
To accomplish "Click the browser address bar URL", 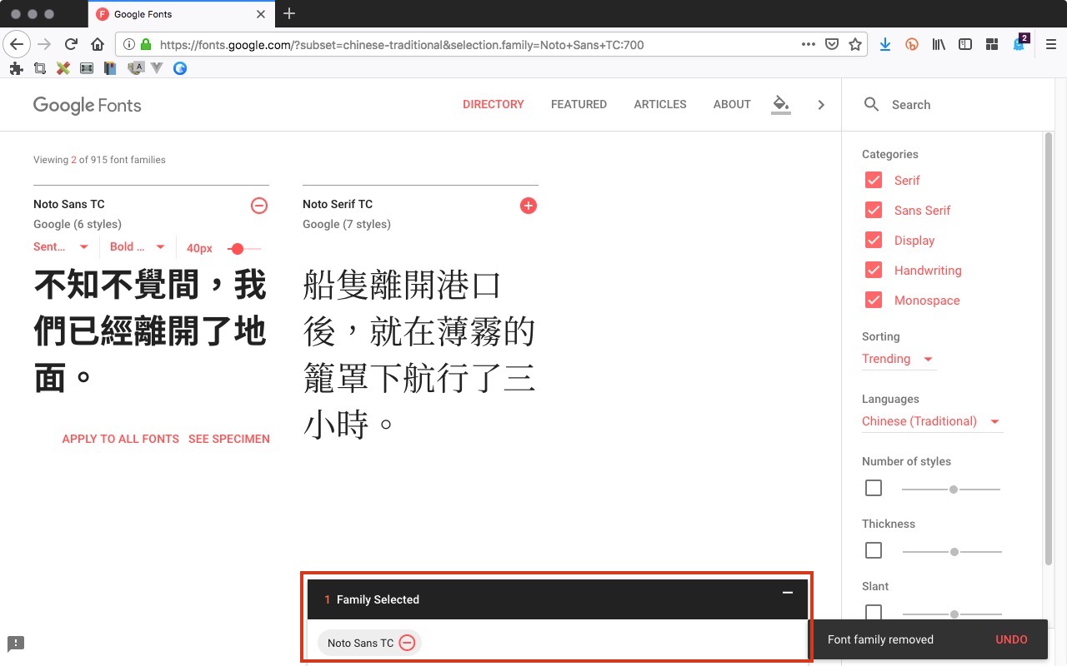I will [x=402, y=45].
